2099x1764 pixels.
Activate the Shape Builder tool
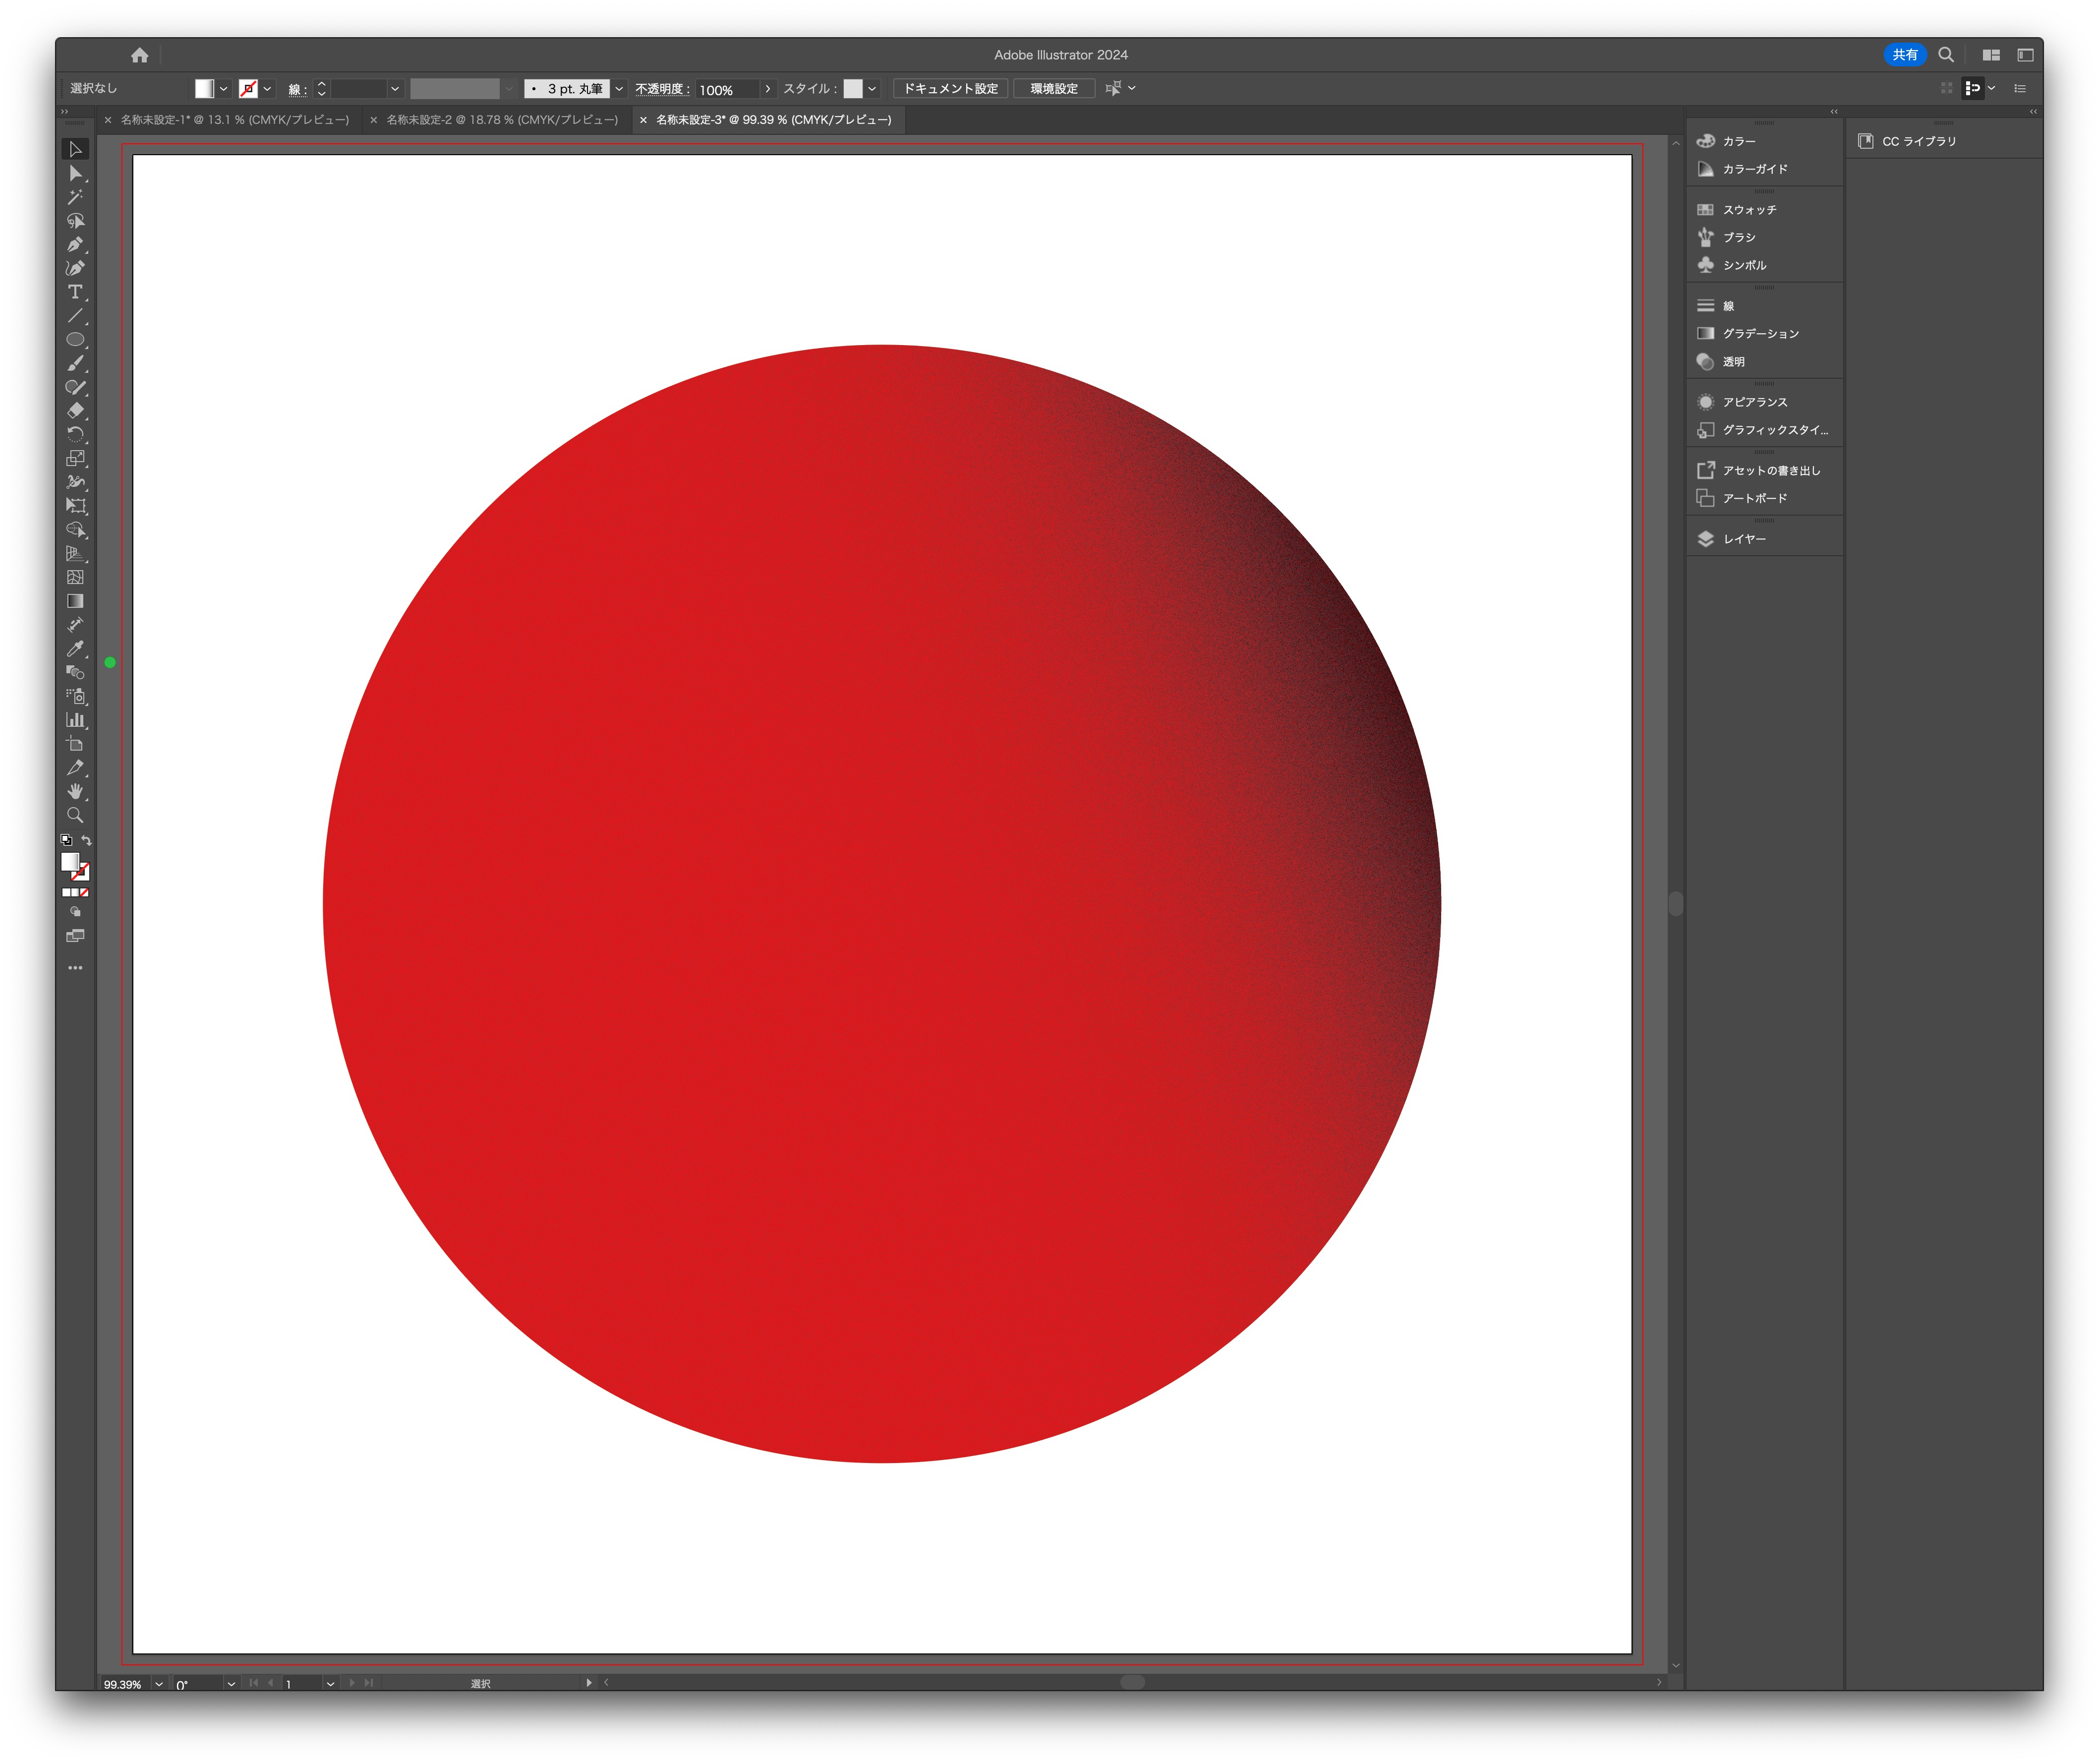click(75, 530)
